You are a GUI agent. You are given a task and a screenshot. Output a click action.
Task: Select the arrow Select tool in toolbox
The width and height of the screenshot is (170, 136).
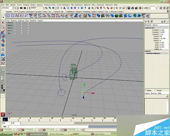3,23
